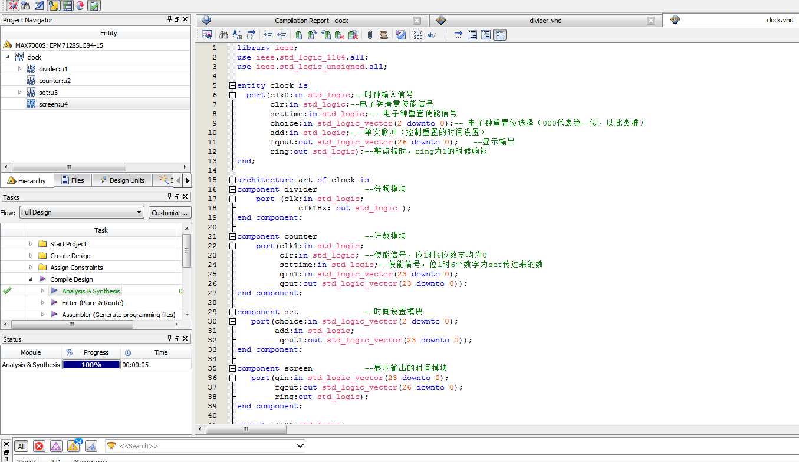Expand Analysis & Synthesis task

[x=43, y=291]
